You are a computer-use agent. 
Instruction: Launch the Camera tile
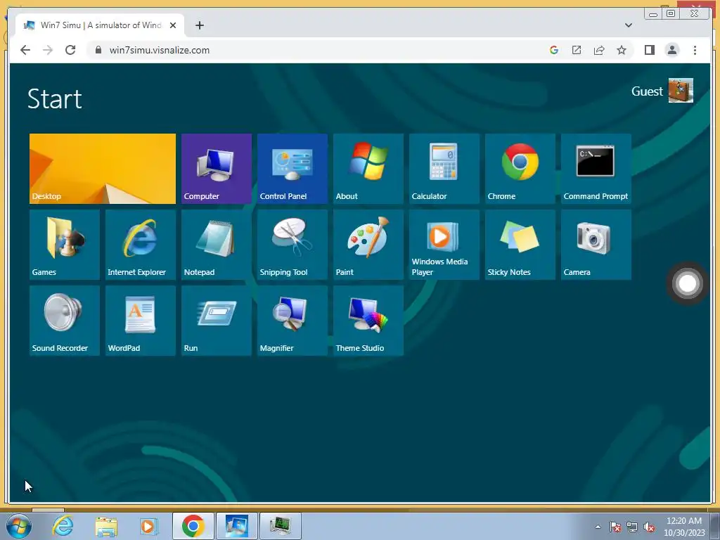[596, 245]
